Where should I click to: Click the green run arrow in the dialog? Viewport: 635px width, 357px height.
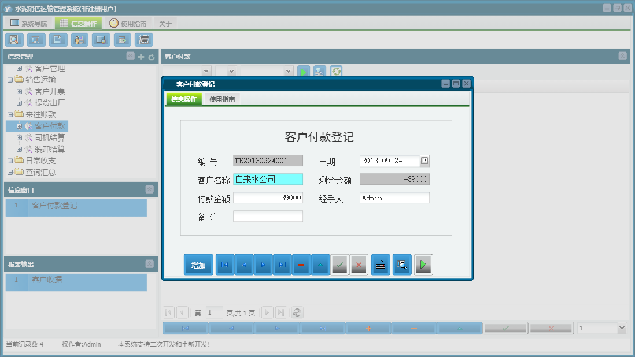tap(423, 264)
